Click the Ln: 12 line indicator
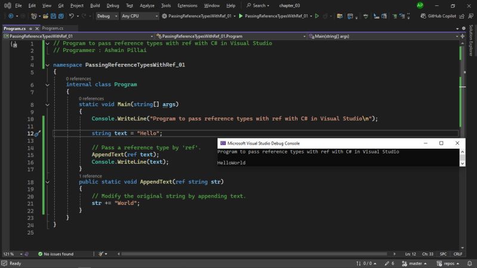477x268 pixels. pos(410,254)
